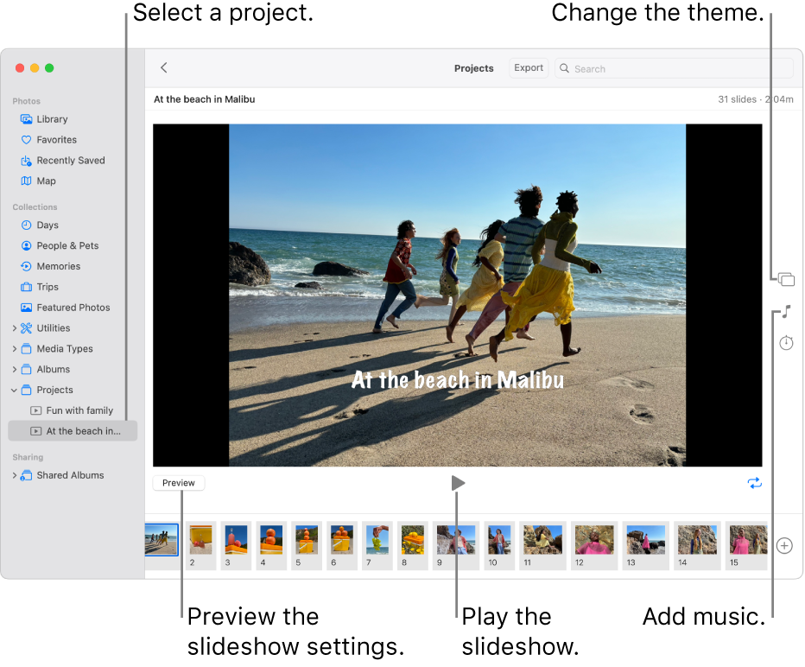Click the project name At the beach in Malibu
The height and width of the screenshot is (667, 805).
point(205,99)
